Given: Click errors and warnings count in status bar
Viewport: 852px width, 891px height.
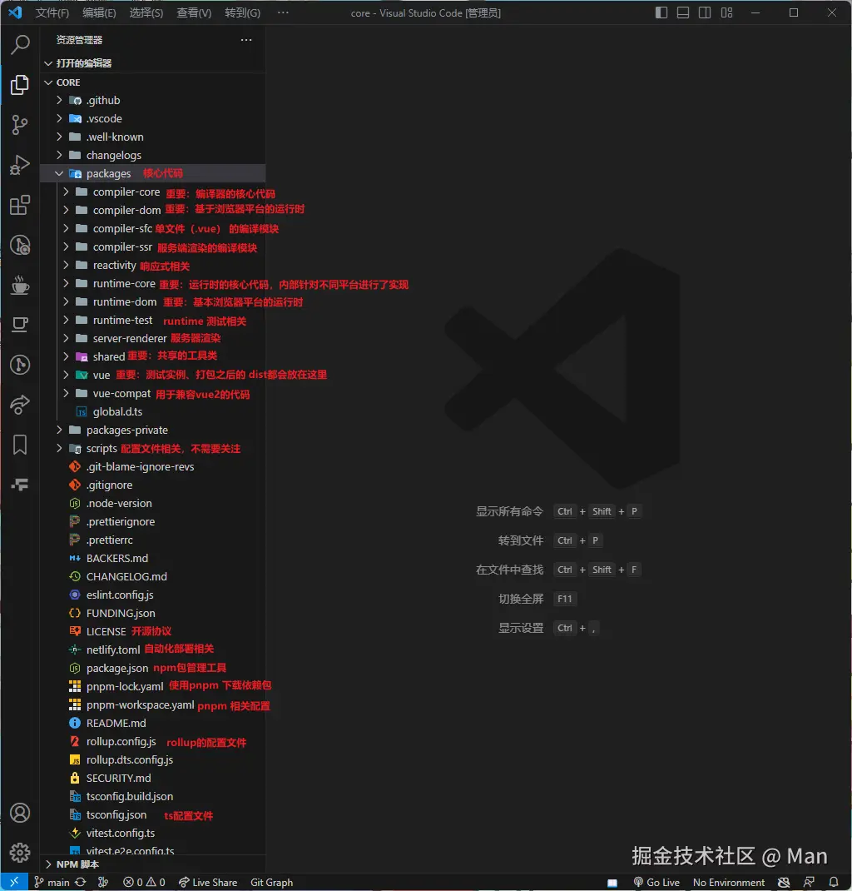Looking at the screenshot, I should click(x=144, y=883).
